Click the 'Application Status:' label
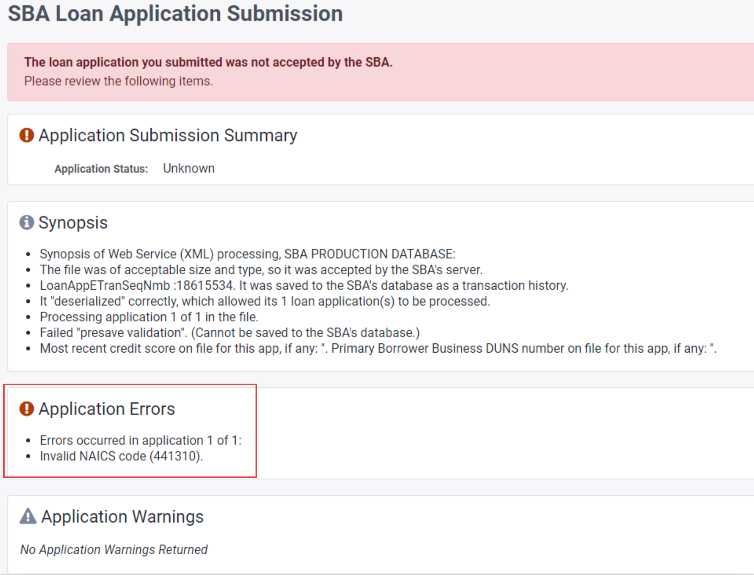Image resolution: width=754 pixels, height=575 pixels. (101, 169)
